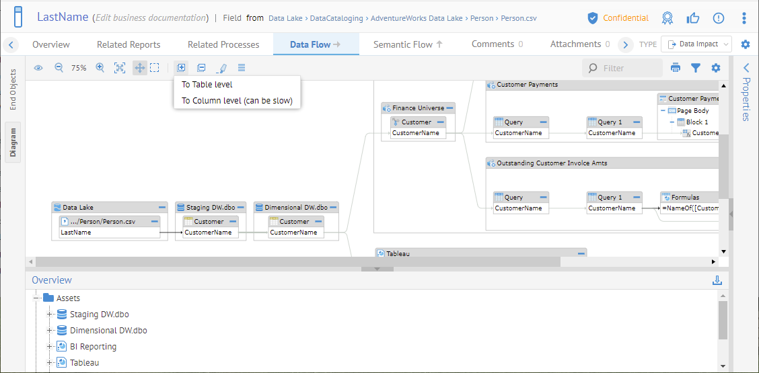
Task: Click the zoom in magnifier icon
Action: click(x=100, y=68)
